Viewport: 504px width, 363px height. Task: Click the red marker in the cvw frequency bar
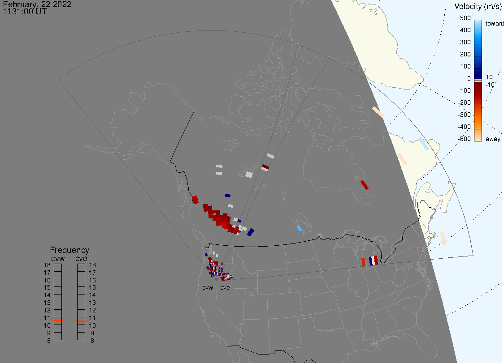tap(58, 320)
